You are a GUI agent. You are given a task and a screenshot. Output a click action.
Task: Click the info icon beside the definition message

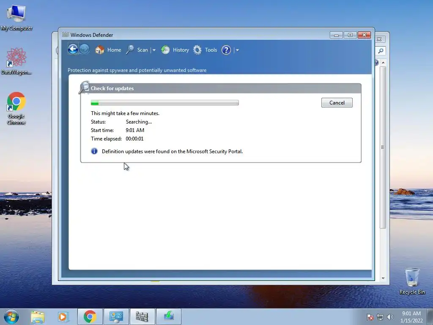(94, 151)
